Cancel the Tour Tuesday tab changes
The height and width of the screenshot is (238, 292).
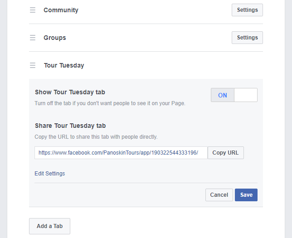219,195
